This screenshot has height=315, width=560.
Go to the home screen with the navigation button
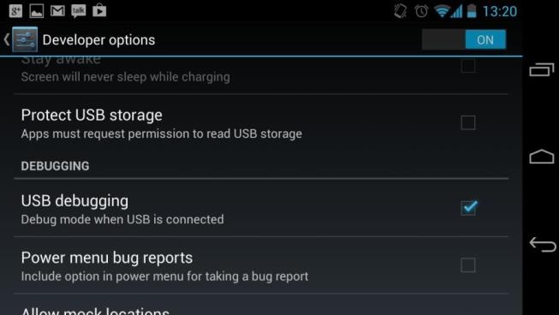click(541, 157)
